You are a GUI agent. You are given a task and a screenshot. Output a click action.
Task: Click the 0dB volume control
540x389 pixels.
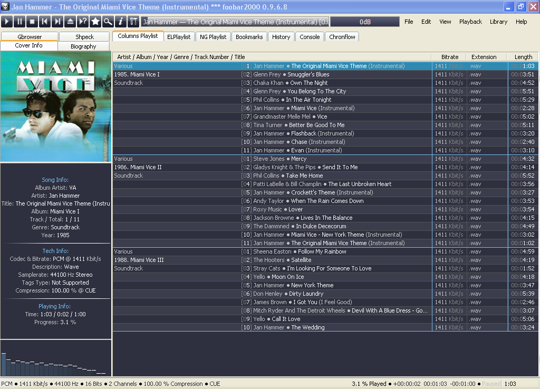pyautogui.click(x=365, y=22)
